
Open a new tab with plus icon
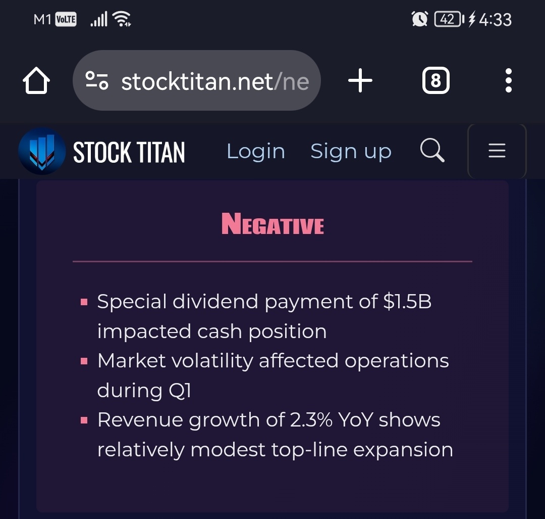pos(360,80)
